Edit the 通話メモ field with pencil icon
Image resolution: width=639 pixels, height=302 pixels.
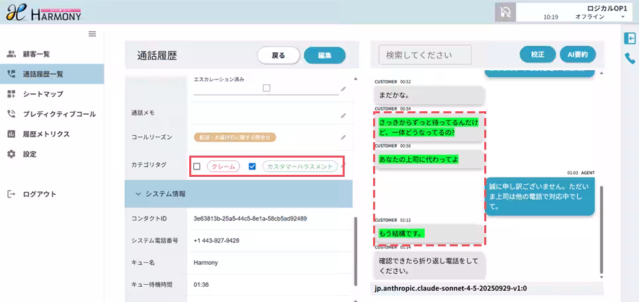343,115
